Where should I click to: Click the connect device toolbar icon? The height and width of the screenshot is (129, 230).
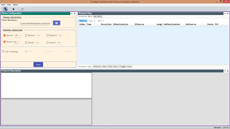click(5, 9)
